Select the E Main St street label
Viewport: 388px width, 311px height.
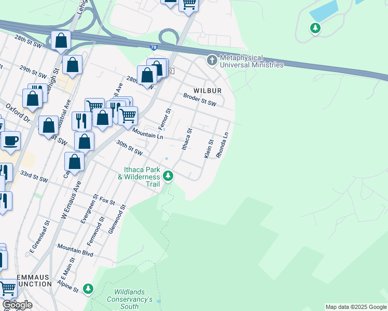point(68,268)
